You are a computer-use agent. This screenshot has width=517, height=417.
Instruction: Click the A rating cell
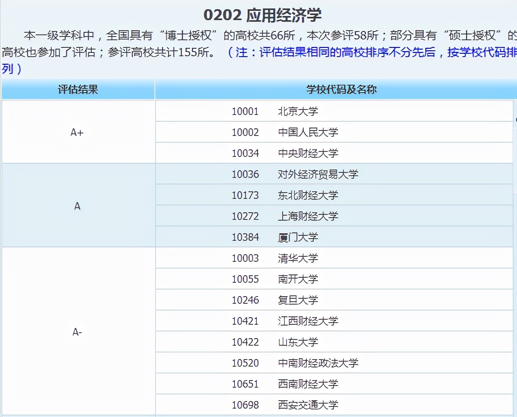(x=77, y=205)
